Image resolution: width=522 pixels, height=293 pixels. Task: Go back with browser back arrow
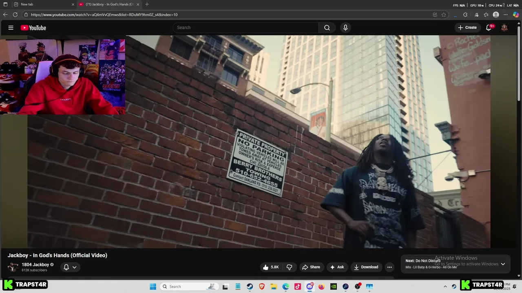tap(5, 15)
